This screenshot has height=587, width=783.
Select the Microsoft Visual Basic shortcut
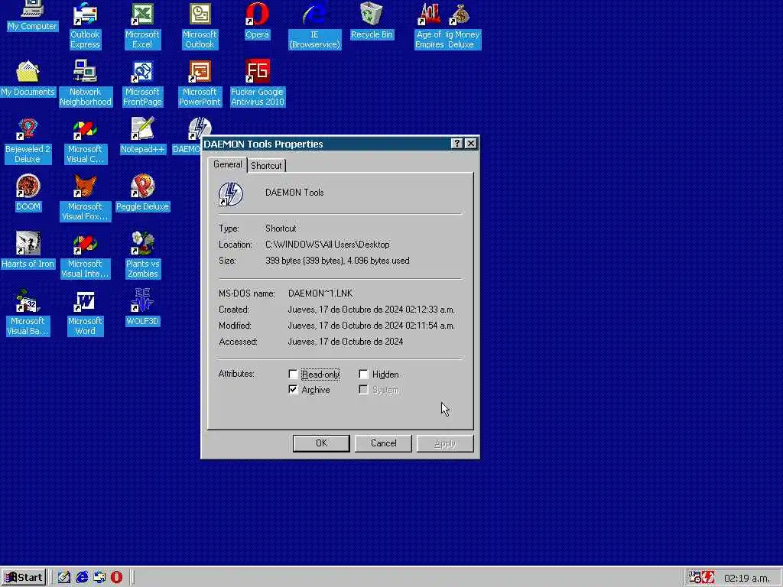(x=28, y=313)
